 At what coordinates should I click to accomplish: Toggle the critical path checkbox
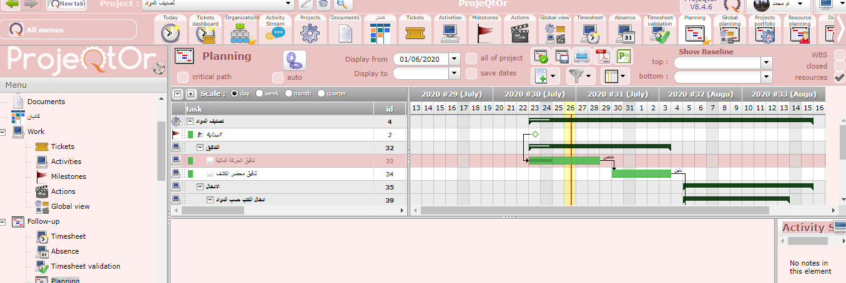(182, 77)
